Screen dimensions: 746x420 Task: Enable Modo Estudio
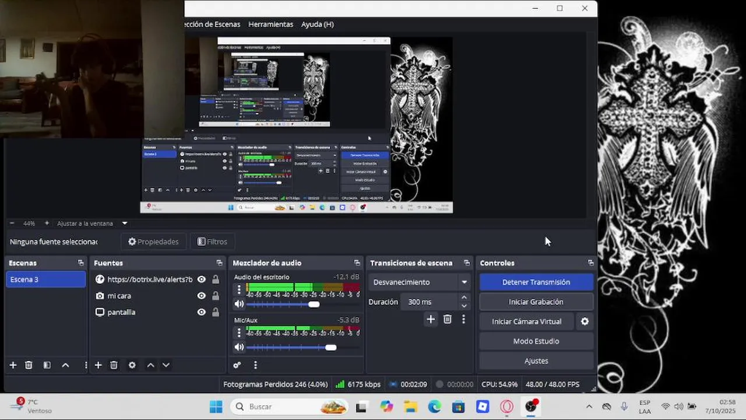(x=536, y=341)
